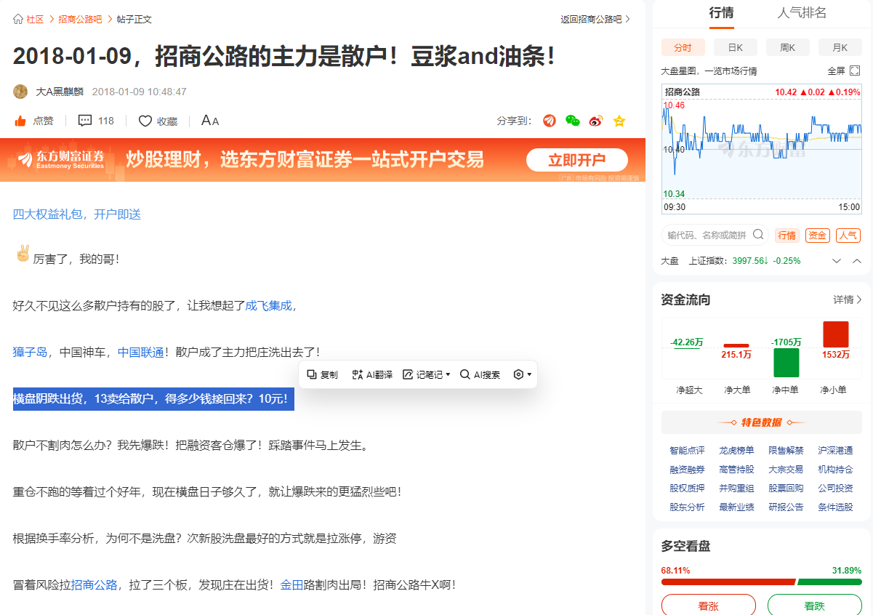Toggle 资金 search mode button
Viewport: 873px width, 615px height.
click(818, 236)
